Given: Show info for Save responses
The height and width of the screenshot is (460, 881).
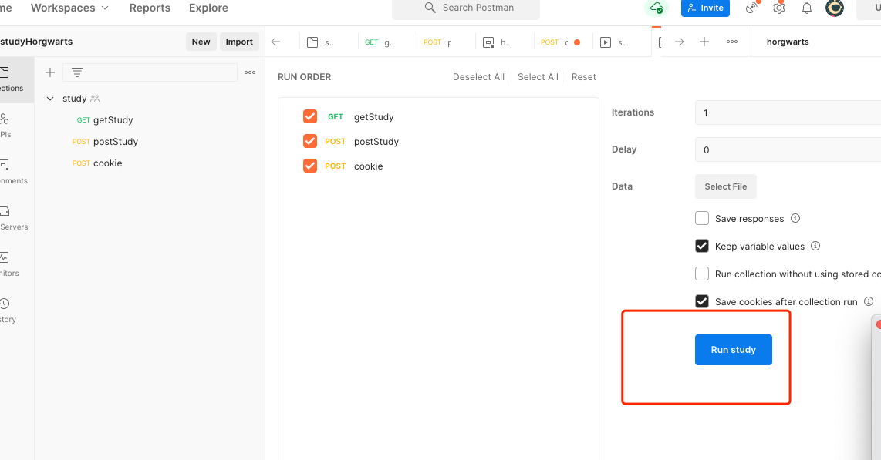Looking at the screenshot, I should pyautogui.click(x=795, y=218).
